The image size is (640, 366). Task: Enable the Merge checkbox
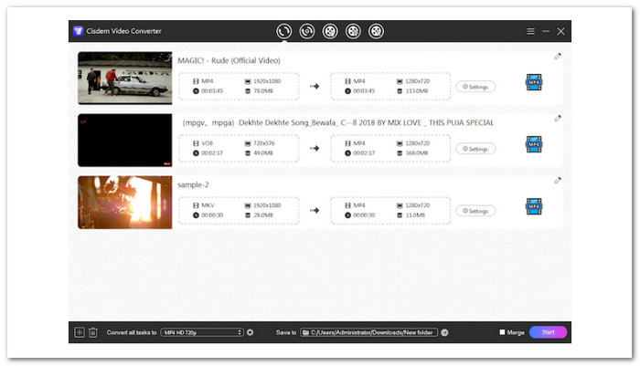[x=502, y=332]
